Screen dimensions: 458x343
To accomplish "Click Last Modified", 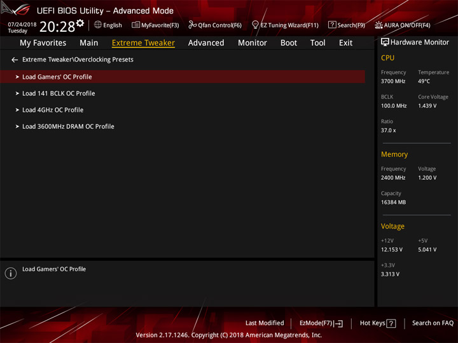I will pos(265,323).
